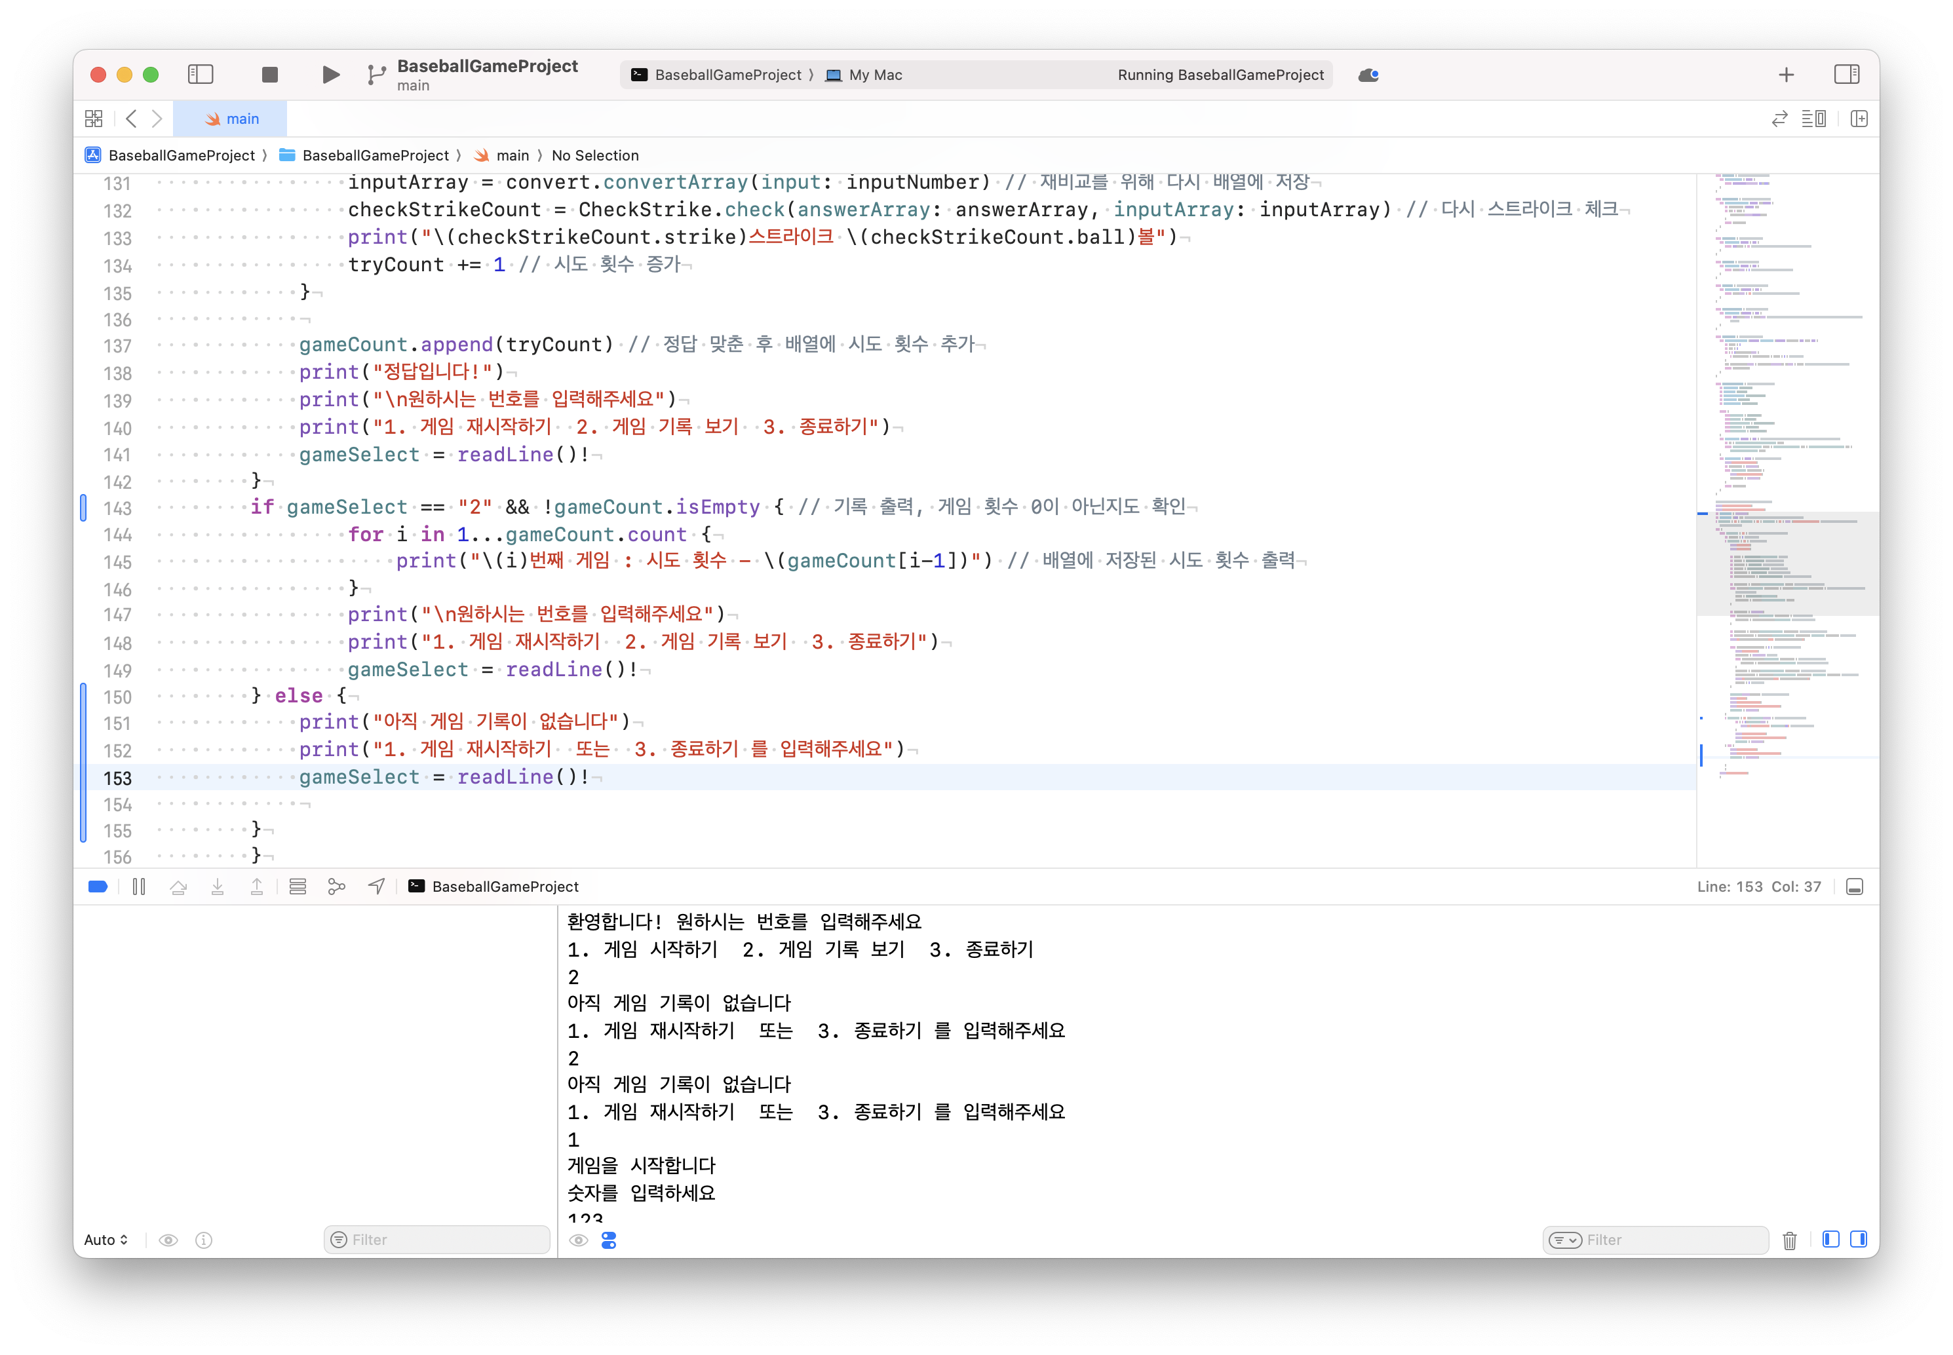Click gameCount.append(tryCount) on line 137
The height and width of the screenshot is (1355, 1953).
coord(456,345)
